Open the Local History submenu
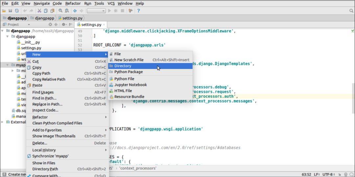Image resolution: width=355 pixels, height=177 pixels. point(67,150)
